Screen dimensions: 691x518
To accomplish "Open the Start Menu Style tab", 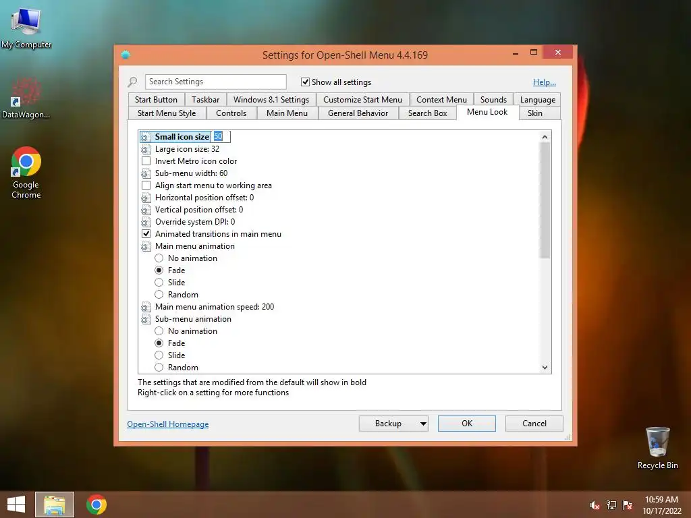I will point(167,113).
